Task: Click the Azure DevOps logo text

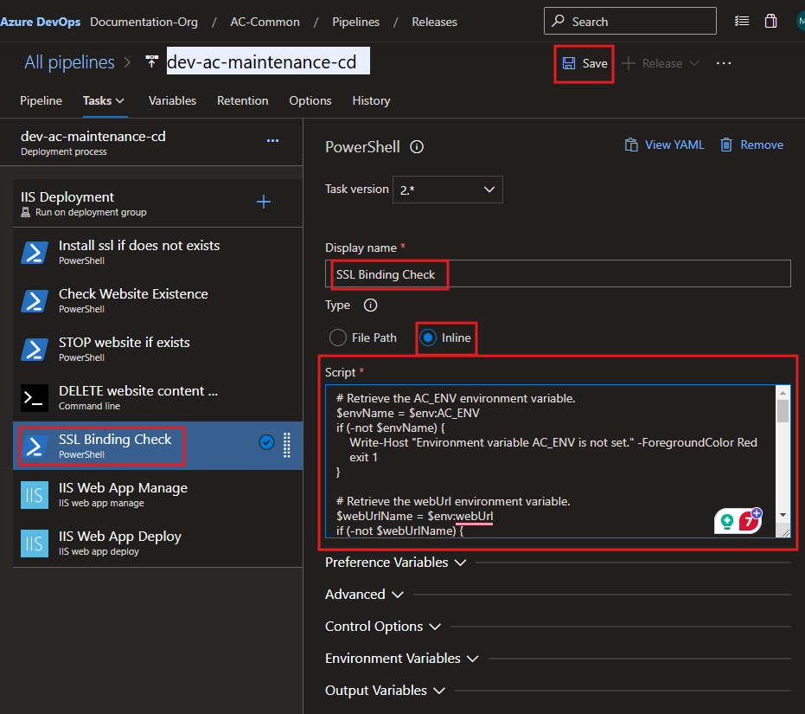Action: pyautogui.click(x=41, y=22)
